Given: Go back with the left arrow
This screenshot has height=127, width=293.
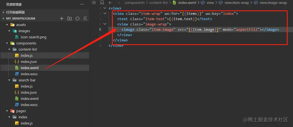Looking at the screenshot, I should coord(110,3).
